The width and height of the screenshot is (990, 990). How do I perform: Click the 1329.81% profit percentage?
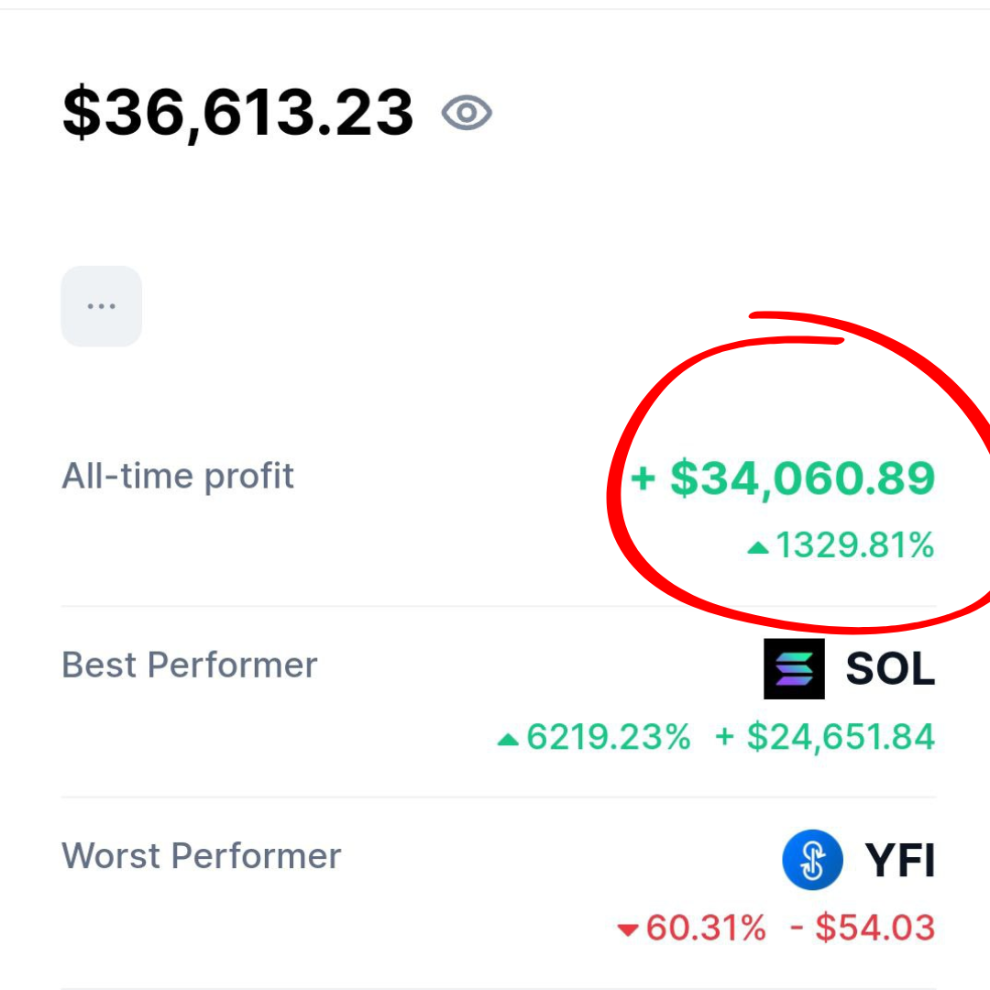point(854,546)
